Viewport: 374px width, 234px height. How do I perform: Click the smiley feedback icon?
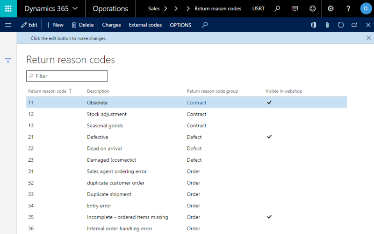tap(312, 9)
